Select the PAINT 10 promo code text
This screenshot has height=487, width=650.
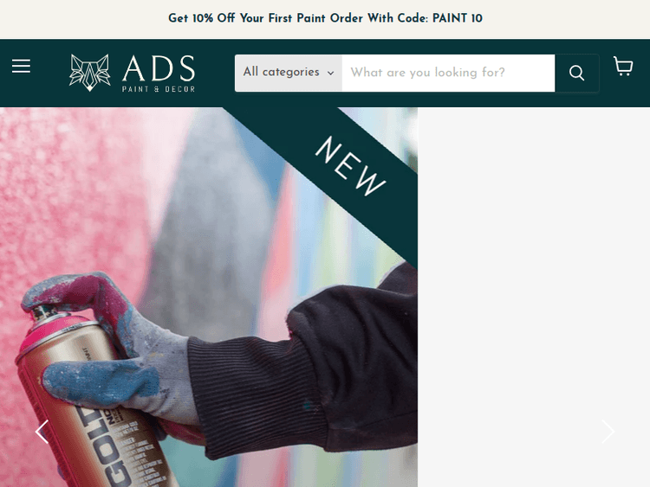458,19
